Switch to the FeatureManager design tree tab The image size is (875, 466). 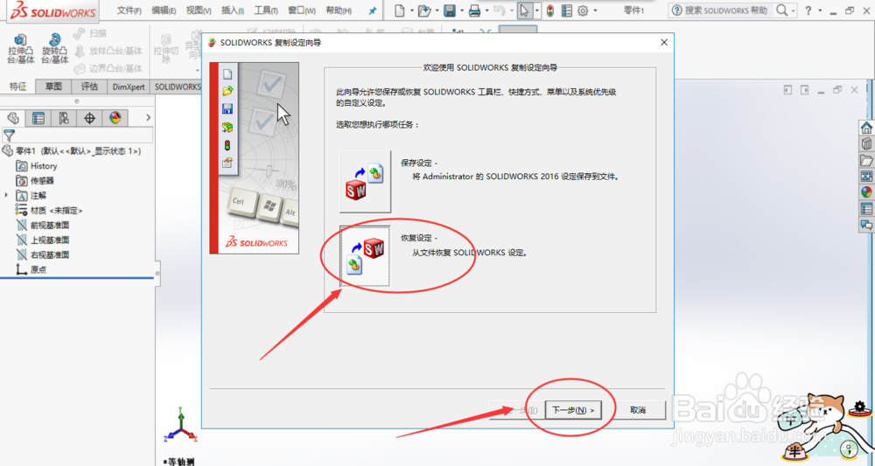[x=13, y=118]
